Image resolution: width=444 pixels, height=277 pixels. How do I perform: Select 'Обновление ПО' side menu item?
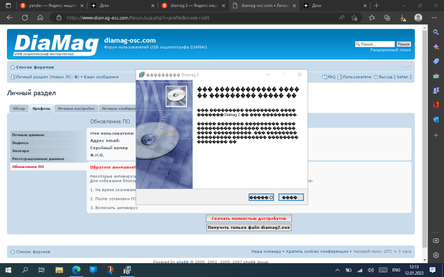click(x=49, y=167)
